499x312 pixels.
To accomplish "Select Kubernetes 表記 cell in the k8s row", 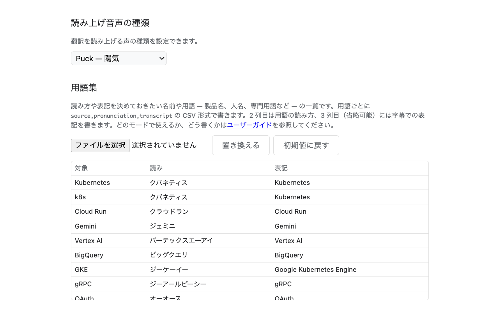I will [292, 197].
